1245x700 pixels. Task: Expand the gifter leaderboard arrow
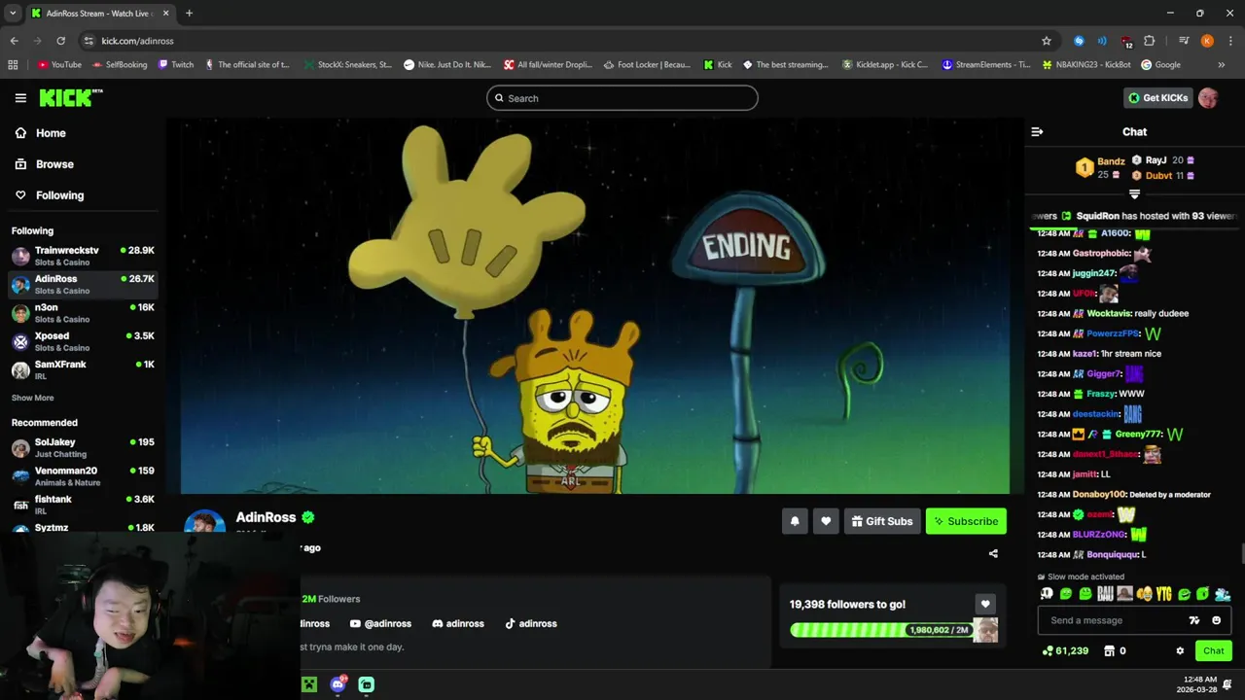1134,194
